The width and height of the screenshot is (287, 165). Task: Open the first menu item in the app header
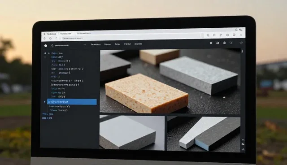[x=96, y=44]
